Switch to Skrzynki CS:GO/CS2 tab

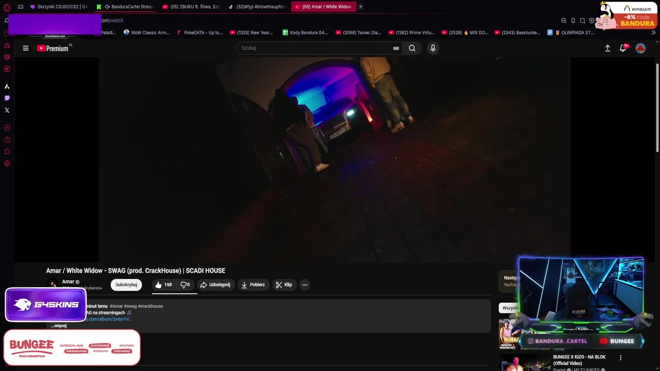(58, 7)
